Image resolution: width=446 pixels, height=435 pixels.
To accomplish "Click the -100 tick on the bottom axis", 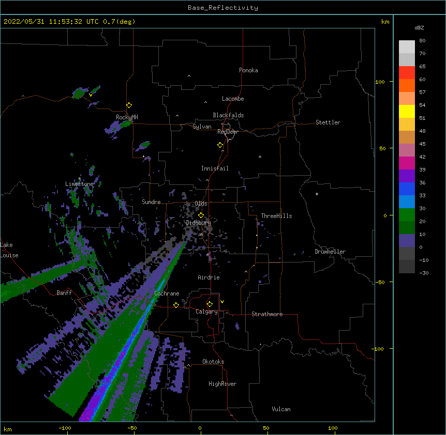I will 65,428.
